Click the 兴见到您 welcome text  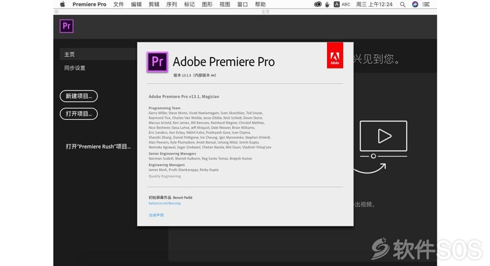pos(377,59)
